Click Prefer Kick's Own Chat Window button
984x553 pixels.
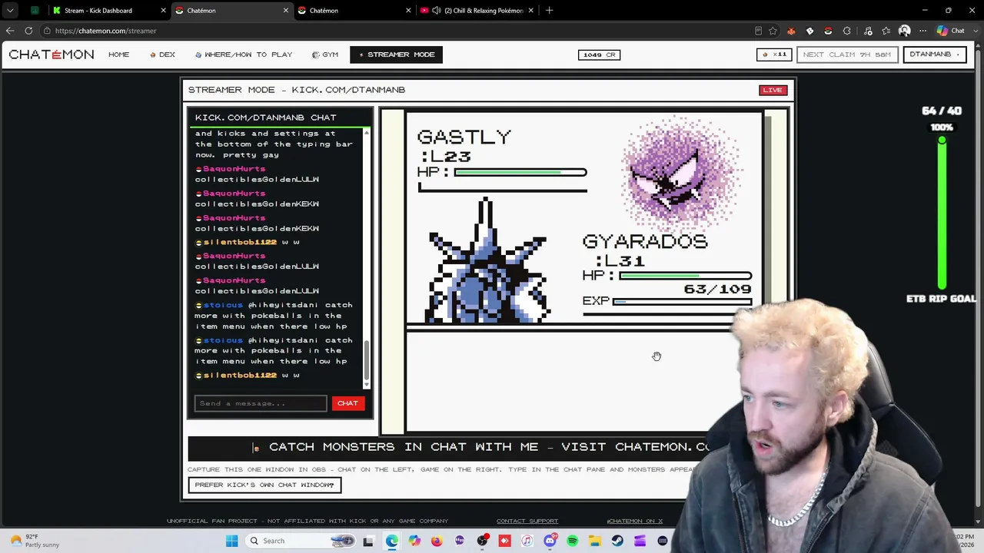click(264, 485)
